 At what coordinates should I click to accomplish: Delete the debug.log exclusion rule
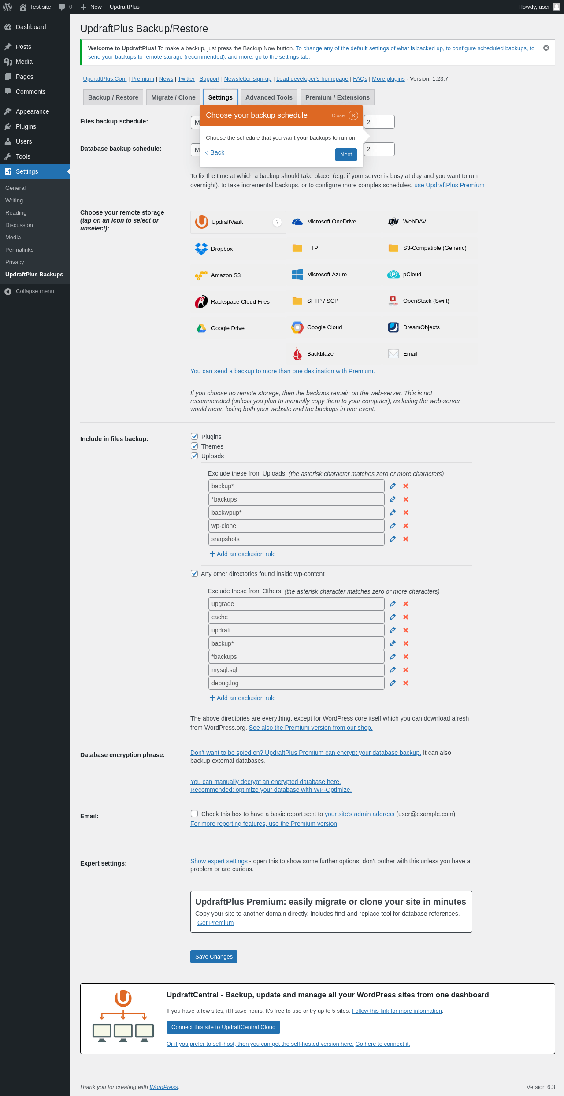point(406,683)
